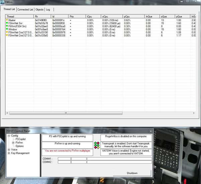Click the colored status lights indicator
The image size is (201, 184).
97,145
